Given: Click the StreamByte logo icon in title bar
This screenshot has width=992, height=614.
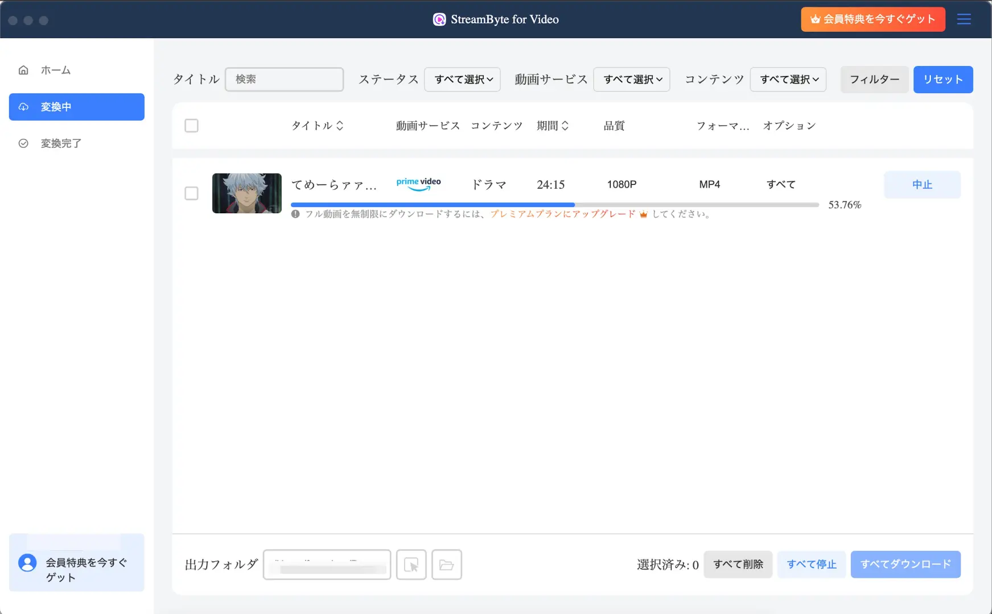Looking at the screenshot, I should 439,19.
